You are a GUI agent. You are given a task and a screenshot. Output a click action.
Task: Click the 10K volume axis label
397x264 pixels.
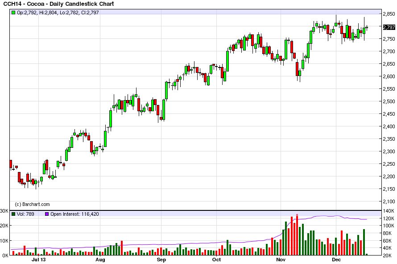[4, 241]
